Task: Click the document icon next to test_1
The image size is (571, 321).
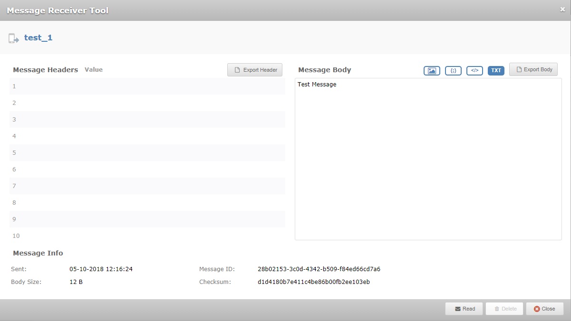Action: [13, 38]
